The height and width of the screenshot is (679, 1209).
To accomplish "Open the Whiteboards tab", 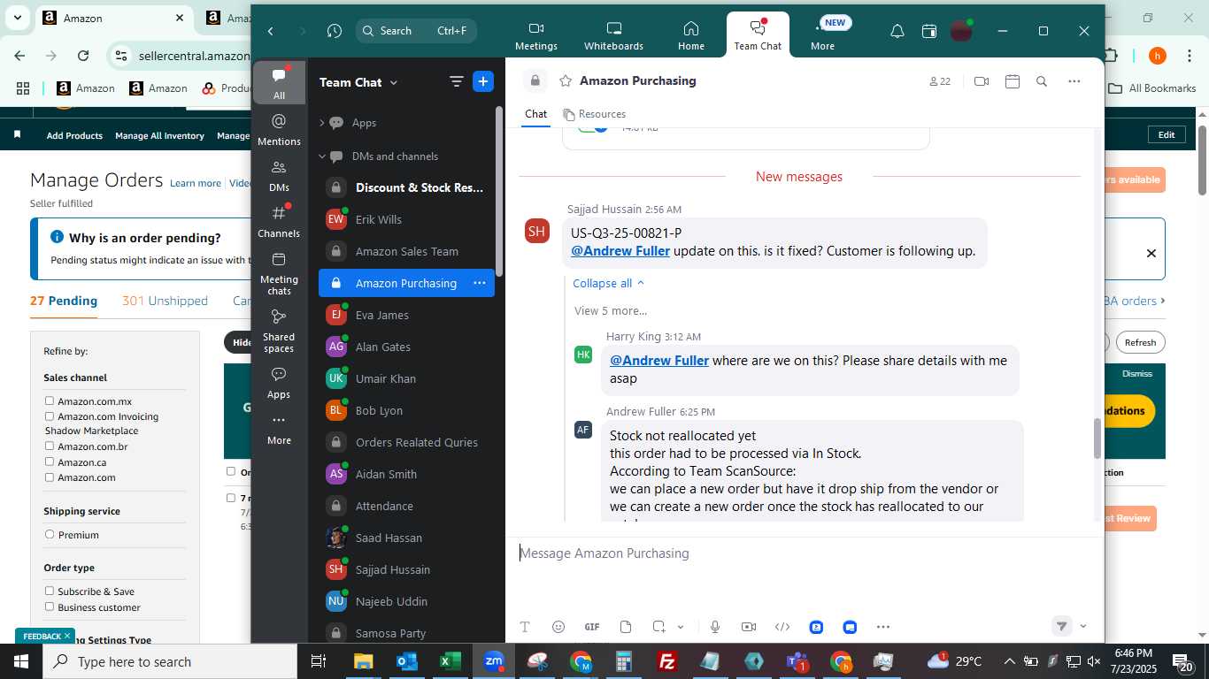I will [613, 35].
